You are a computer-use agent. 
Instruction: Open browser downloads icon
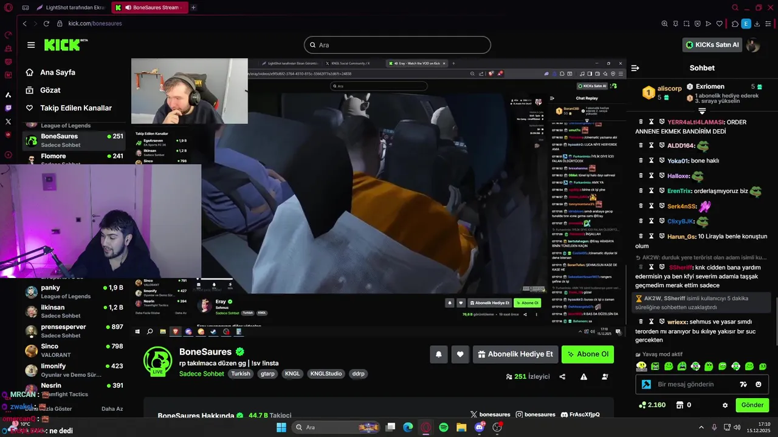(758, 24)
